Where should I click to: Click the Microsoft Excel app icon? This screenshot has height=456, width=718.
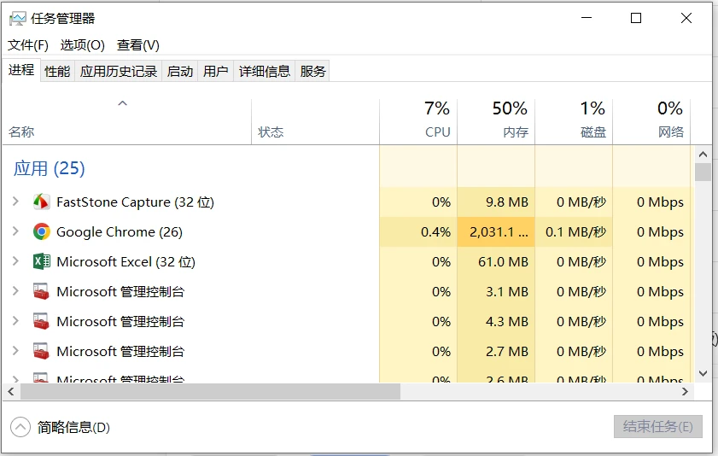(41, 261)
